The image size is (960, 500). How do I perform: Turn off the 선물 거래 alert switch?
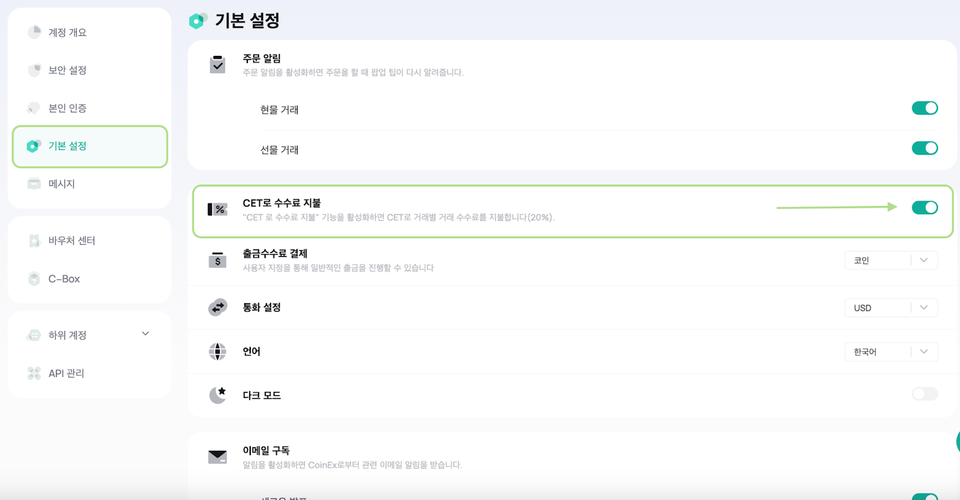(925, 148)
